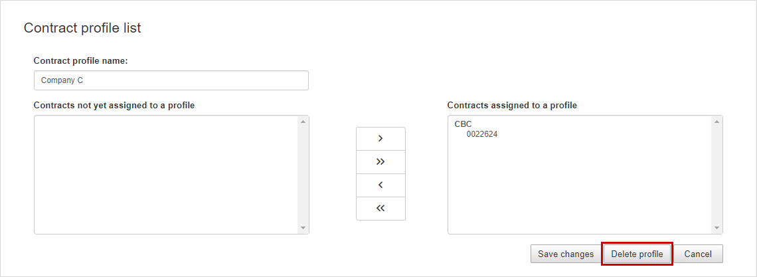Move selected contract to assigned list

coord(380,138)
